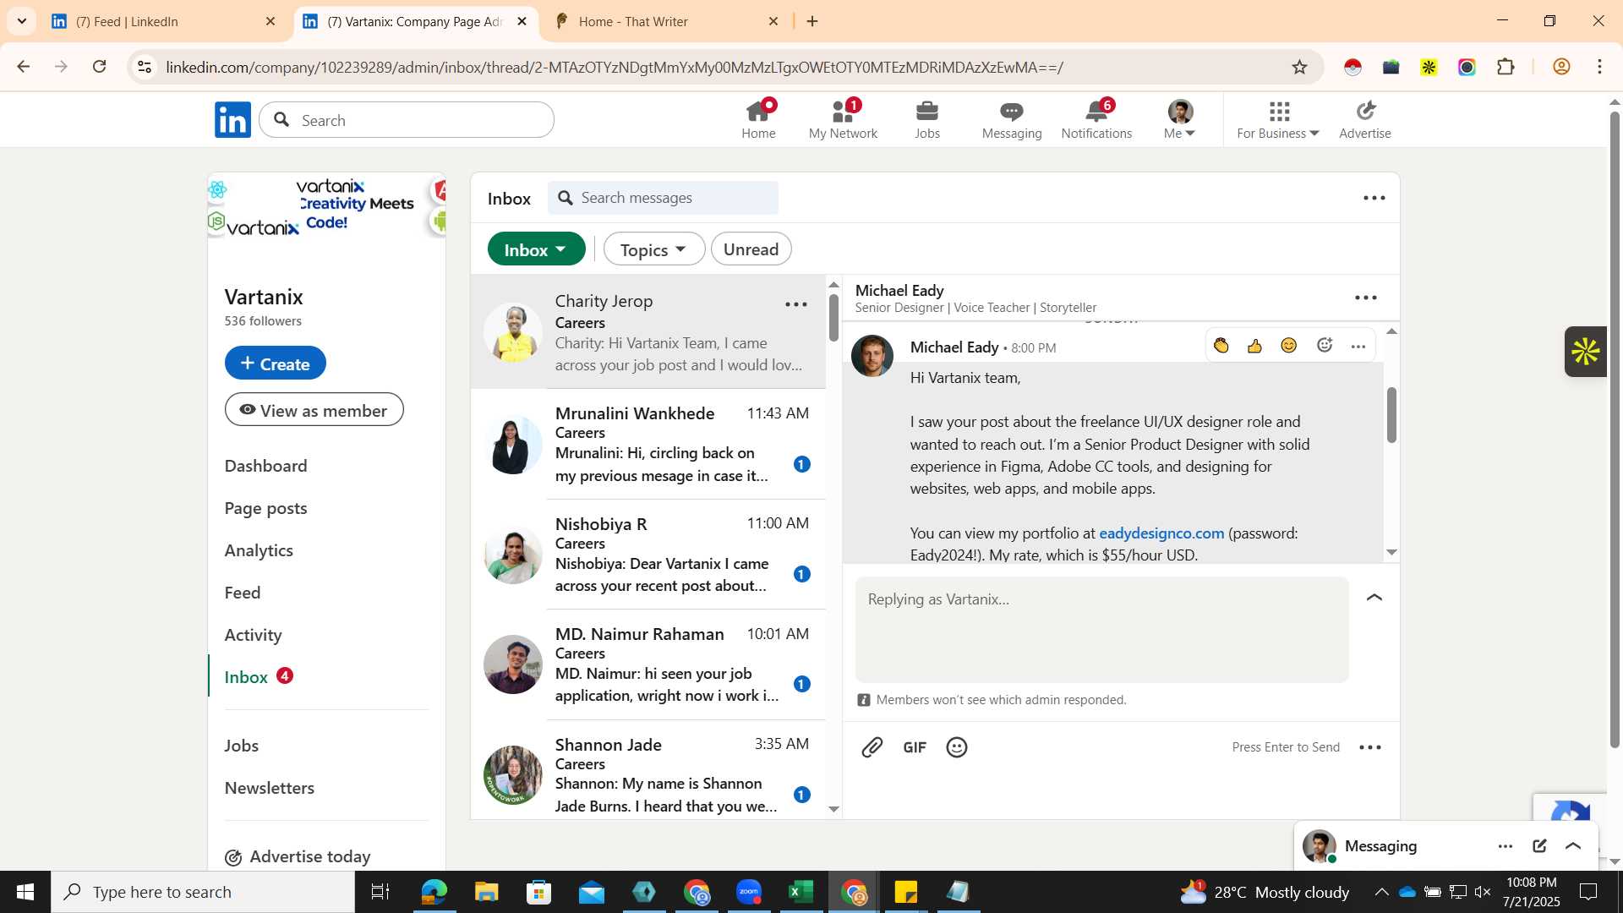
Task: Bookmark this page with the star icon
Action: click(1299, 67)
